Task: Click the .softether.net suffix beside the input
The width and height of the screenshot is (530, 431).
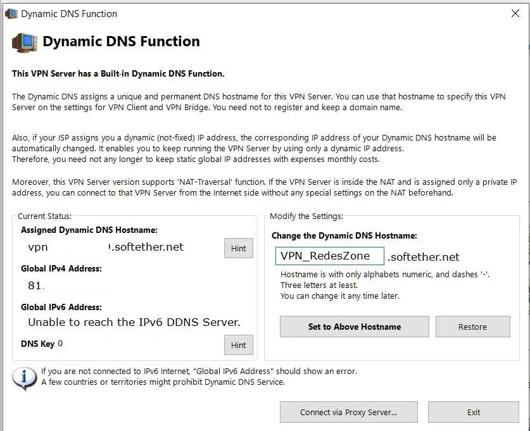Action: pyautogui.click(x=424, y=257)
